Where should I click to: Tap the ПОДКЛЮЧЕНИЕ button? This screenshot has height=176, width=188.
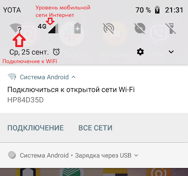click(x=36, y=128)
